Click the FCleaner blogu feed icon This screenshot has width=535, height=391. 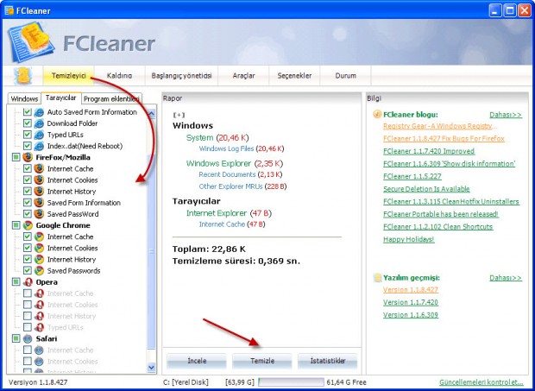click(377, 114)
